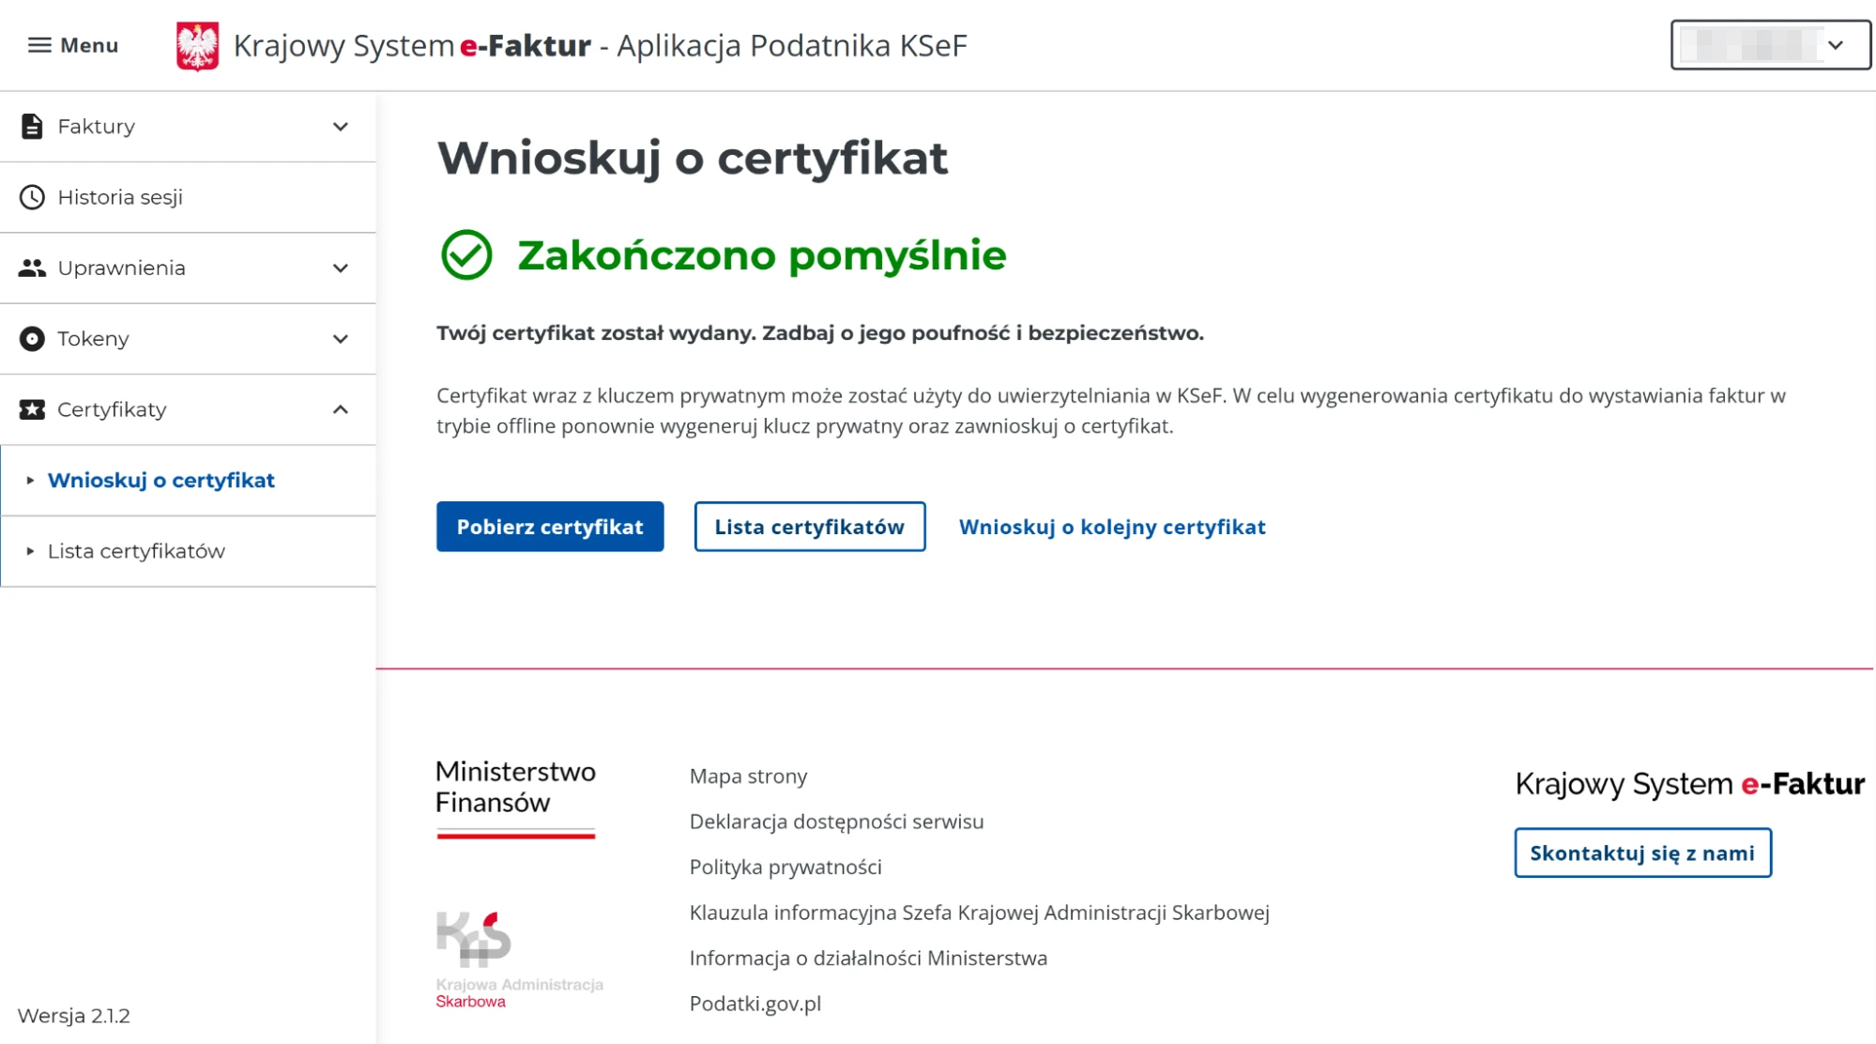
Task: Click the hamburger Menu icon
Action: (x=39, y=45)
